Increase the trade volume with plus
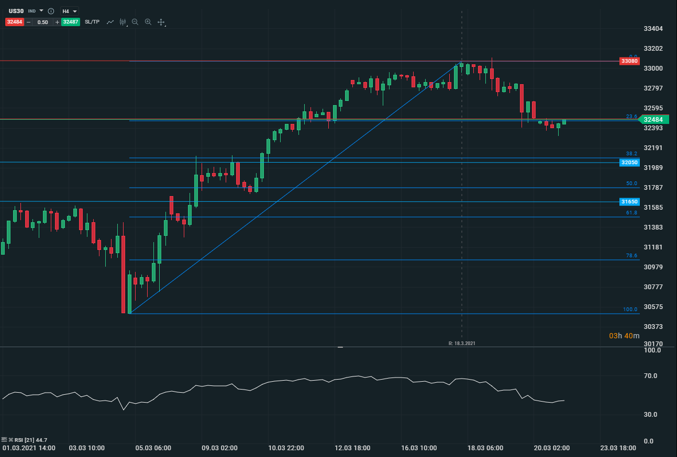677x457 pixels. [x=57, y=22]
